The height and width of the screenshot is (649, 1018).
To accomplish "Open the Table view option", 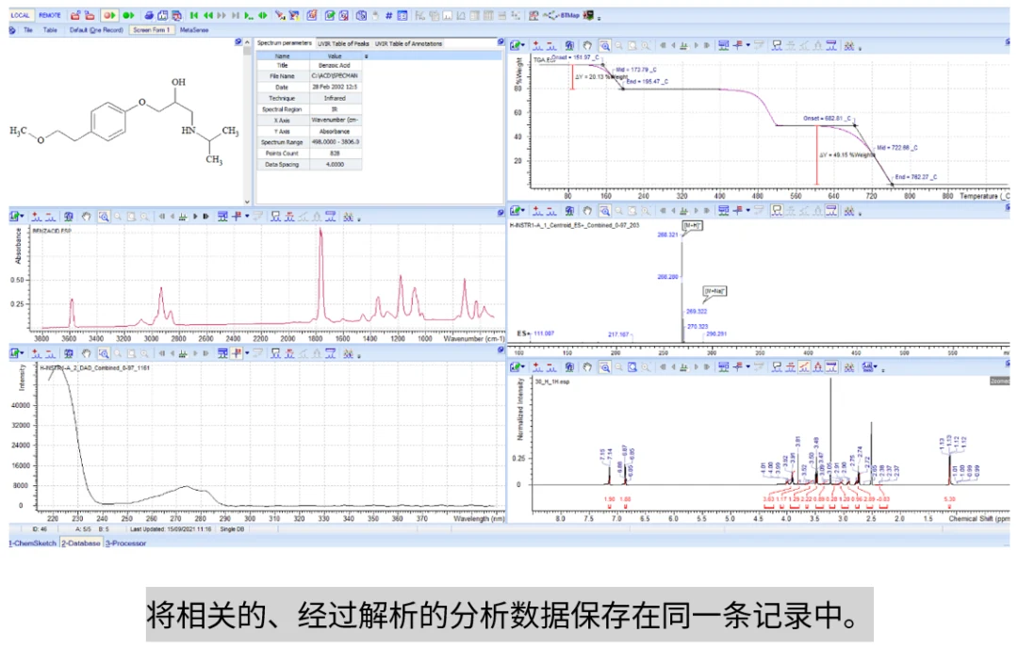I will coord(50,30).
